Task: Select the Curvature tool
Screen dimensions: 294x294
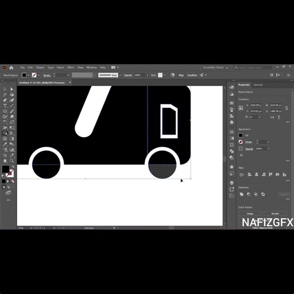Action: (x=12, y=100)
